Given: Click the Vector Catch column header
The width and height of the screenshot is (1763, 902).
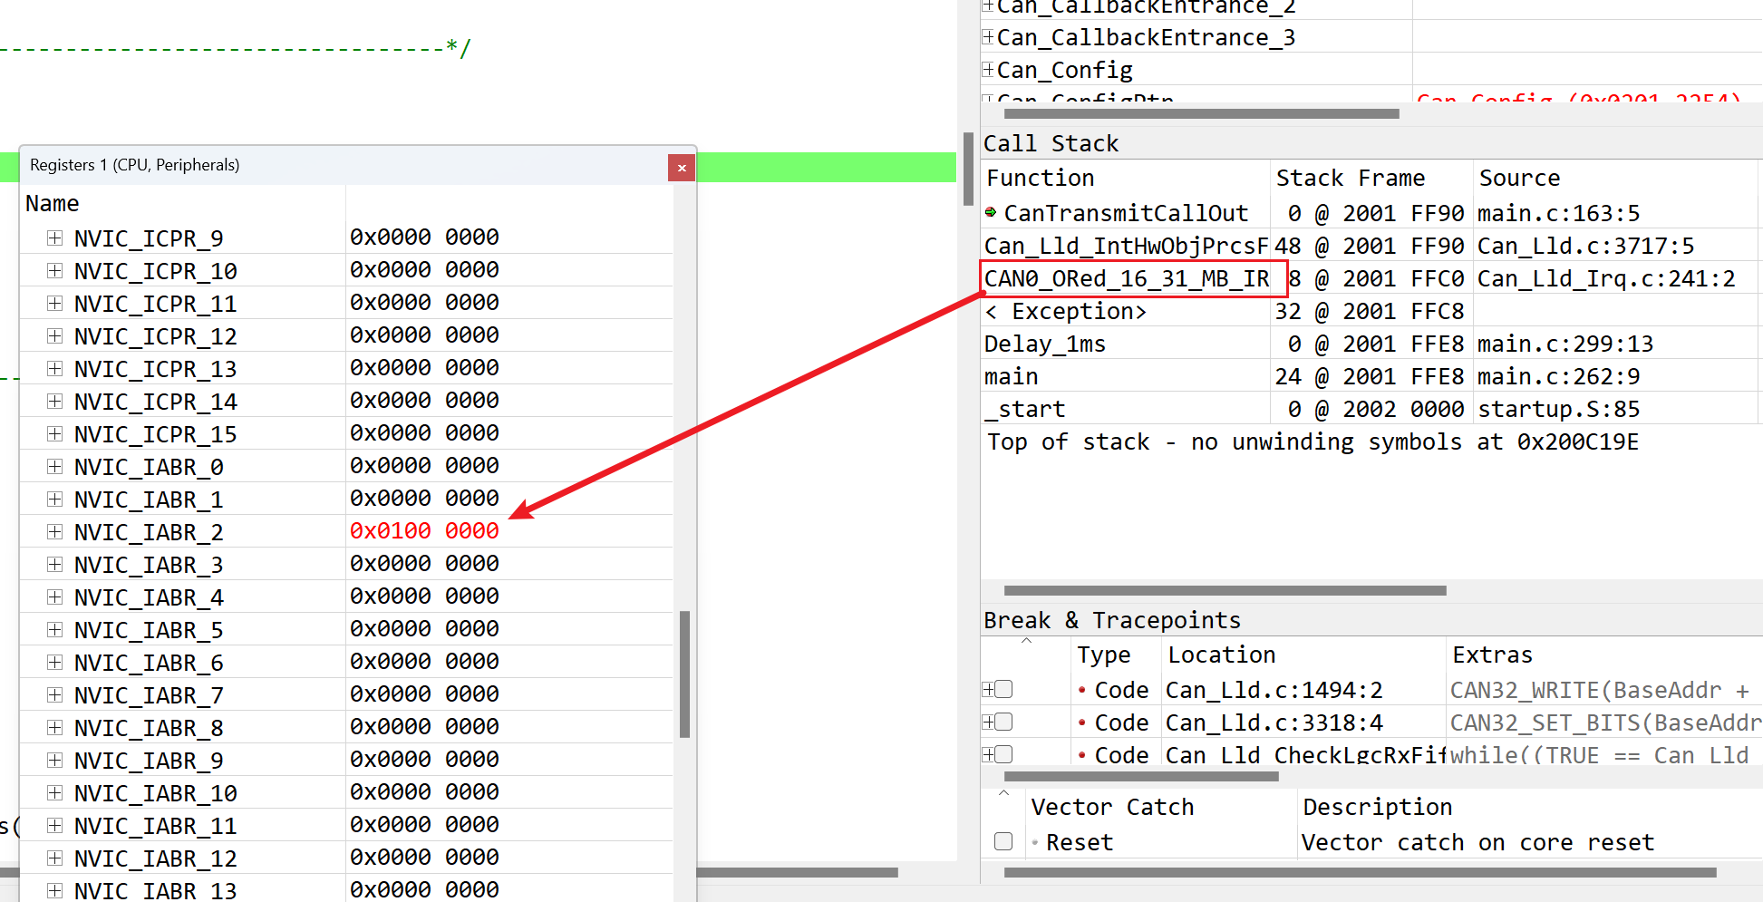Looking at the screenshot, I should coord(1113,807).
